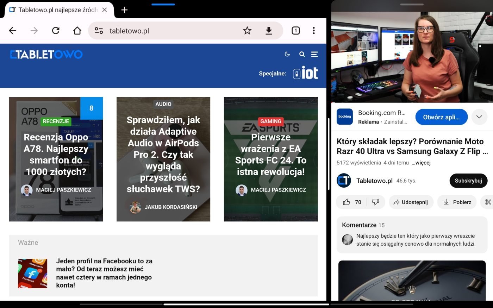This screenshot has height=308, width=493.
Task: Open the EA Sports FC 24 article
Action: 271,154
